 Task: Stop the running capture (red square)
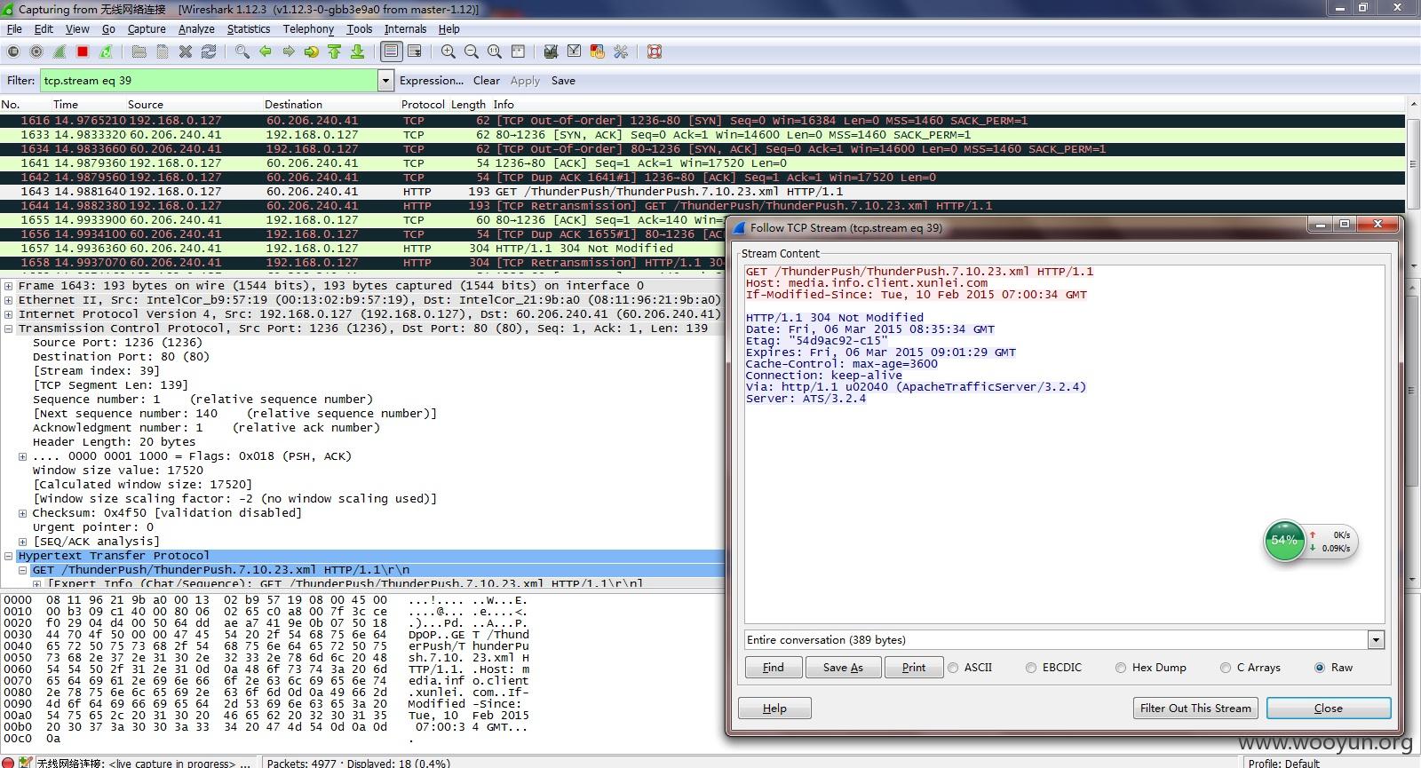pyautogui.click(x=83, y=51)
